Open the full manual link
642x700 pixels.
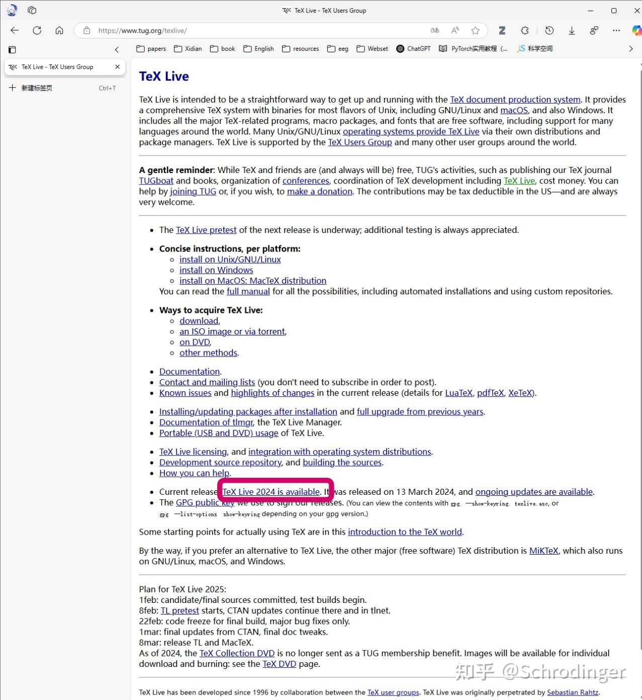(248, 291)
